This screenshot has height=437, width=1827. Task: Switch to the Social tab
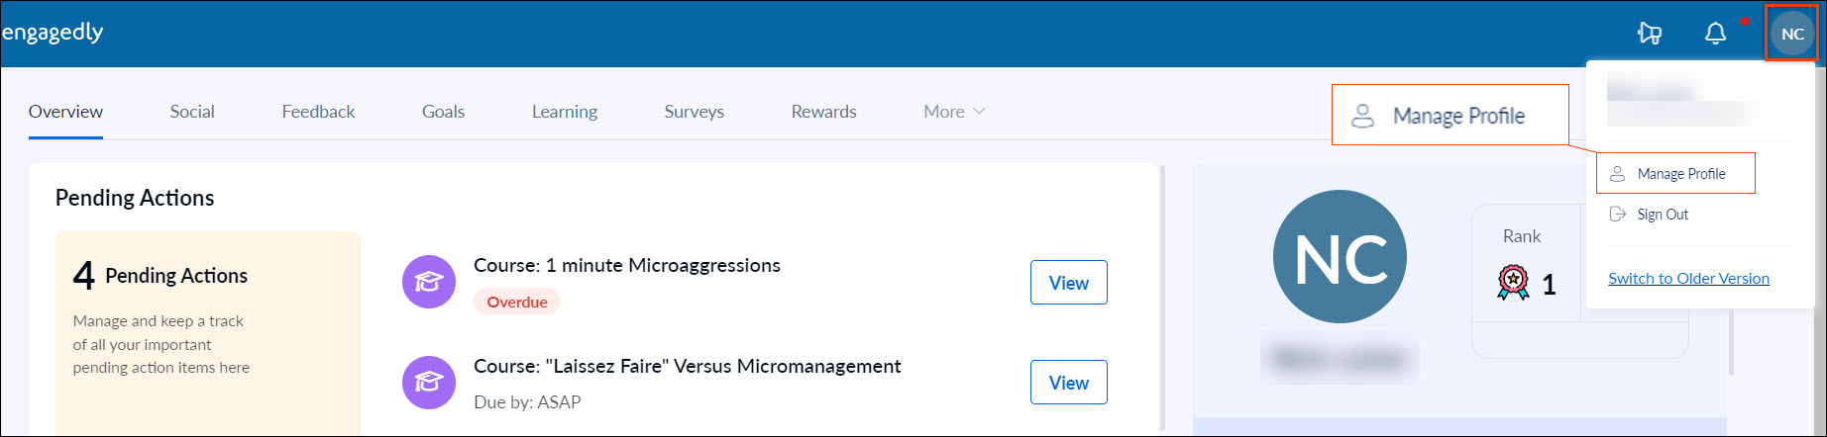[x=192, y=112]
